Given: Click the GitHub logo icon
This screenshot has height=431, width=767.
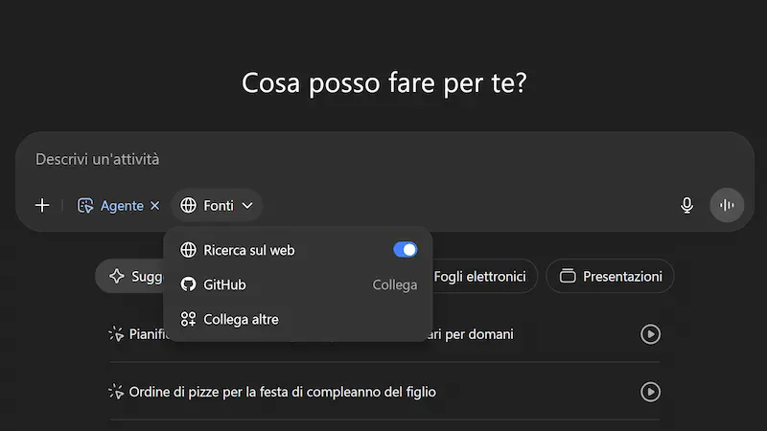Looking at the screenshot, I should pyautogui.click(x=188, y=284).
